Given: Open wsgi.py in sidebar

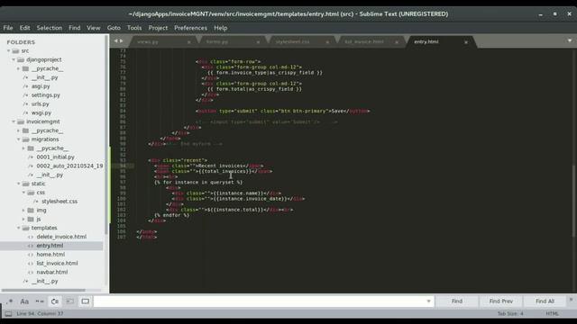Looking at the screenshot, I should point(41,112).
